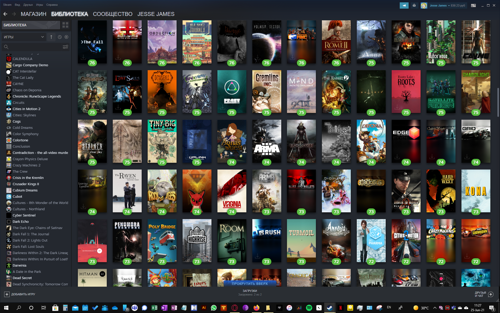This screenshot has width=500, height=313.
Task: Switch to Big Picture mode icon
Action: click(473, 5)
